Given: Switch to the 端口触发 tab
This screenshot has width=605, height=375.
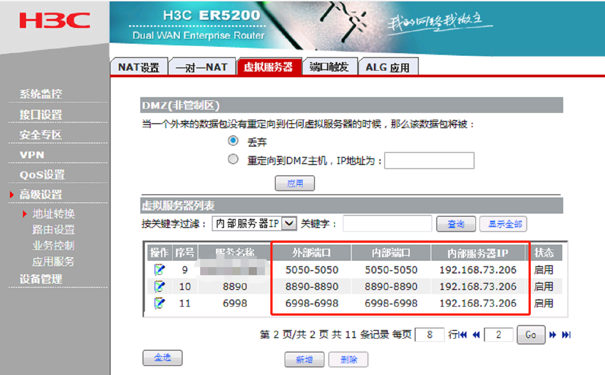Looking at the screenshot, I should pos(329,67).
